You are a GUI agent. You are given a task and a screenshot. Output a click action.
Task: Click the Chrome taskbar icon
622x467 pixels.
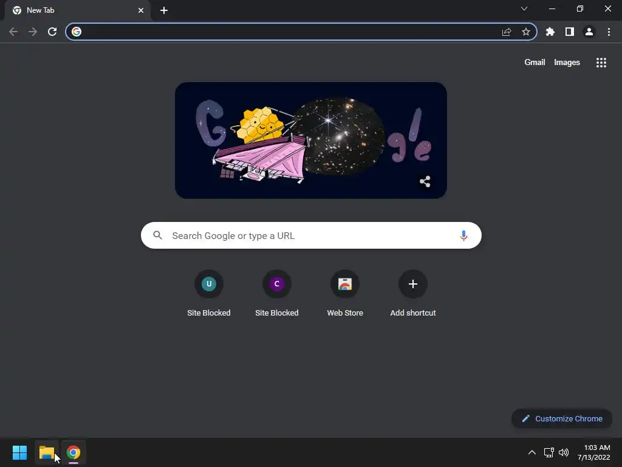[73, 452]
